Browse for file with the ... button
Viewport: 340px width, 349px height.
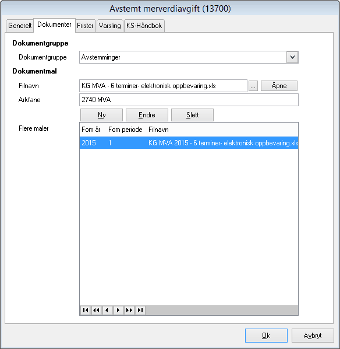pyautogui.click(x=253, y=86)
